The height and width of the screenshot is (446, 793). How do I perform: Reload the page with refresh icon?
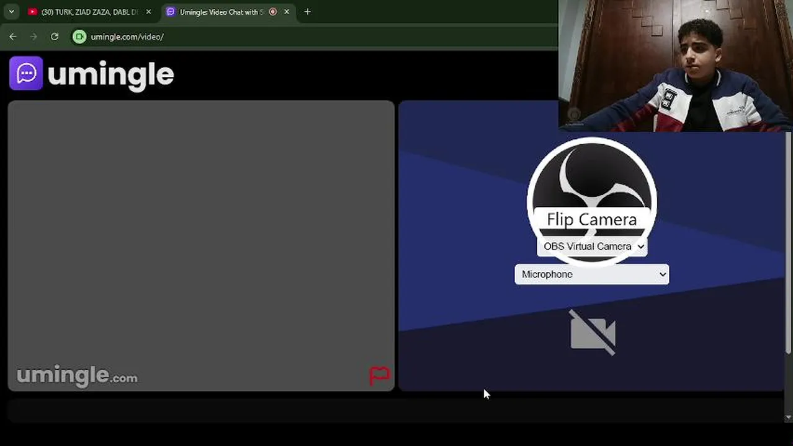55,37
